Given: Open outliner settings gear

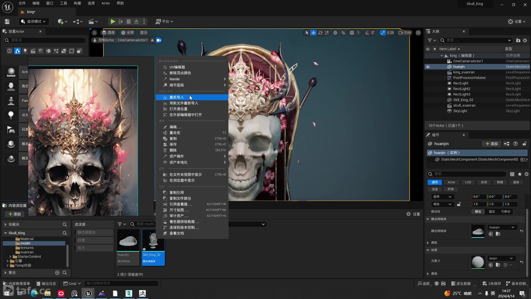Looking at the screenshot, I should tap(525, 40).
